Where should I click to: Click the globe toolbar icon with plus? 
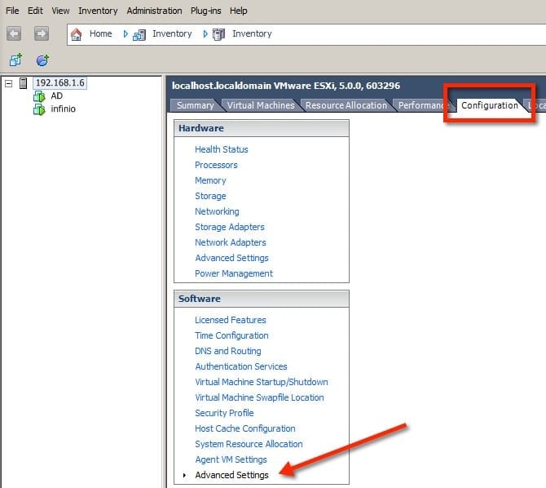(x=42, y=60)
